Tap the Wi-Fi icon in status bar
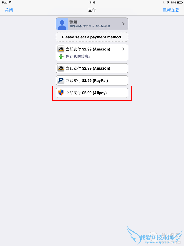The width and height of the screenshot is (184, 246). coord(10,2)
